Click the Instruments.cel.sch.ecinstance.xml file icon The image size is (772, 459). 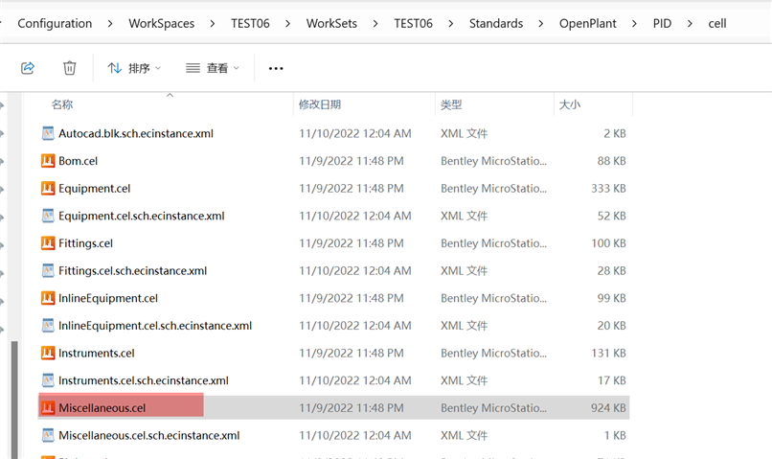pyautogui.click(x=48, y=380)
